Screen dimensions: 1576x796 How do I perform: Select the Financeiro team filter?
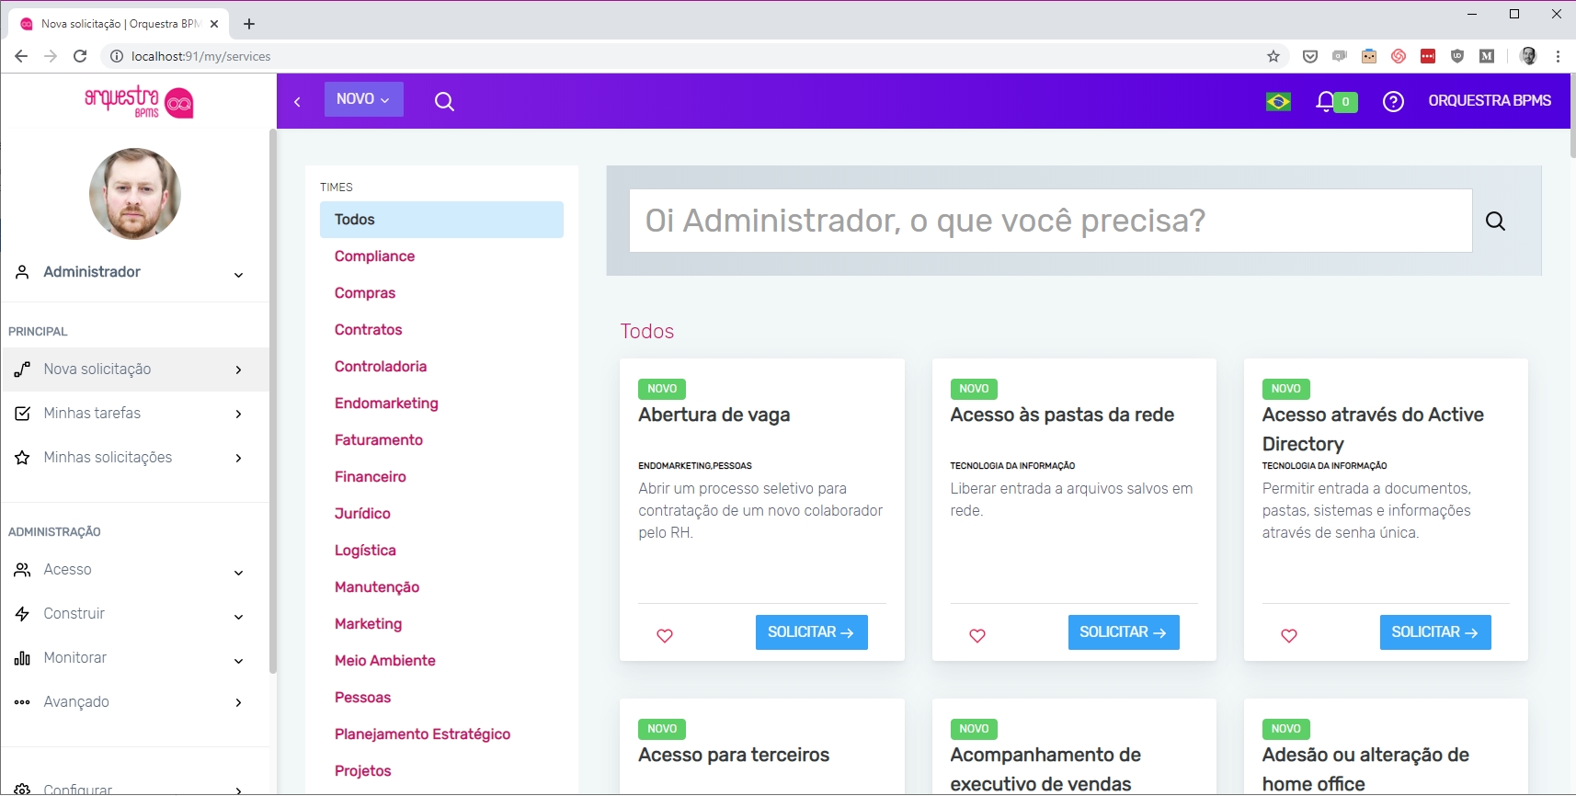[370, 476]
